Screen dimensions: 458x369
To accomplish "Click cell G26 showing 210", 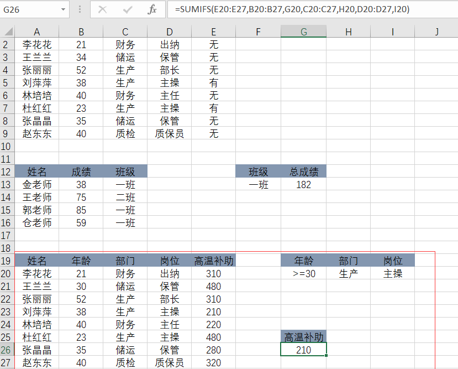I will pos(303,350).
